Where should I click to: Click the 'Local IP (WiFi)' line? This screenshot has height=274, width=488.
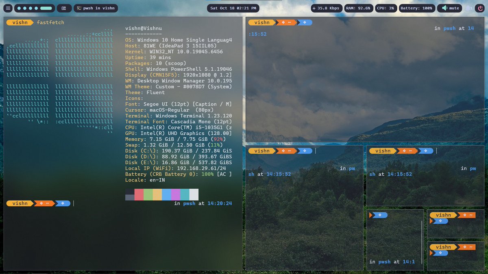pos(176,168)
